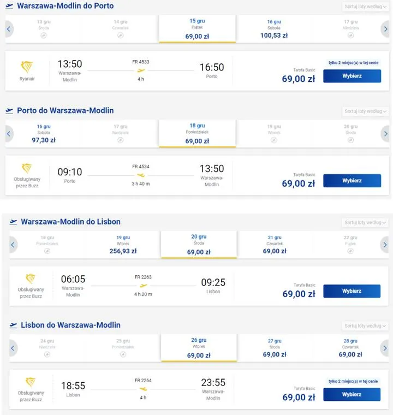Click next-dates arrow for Lisbon to Warszawa-Modlin

(x=384, y=348)
